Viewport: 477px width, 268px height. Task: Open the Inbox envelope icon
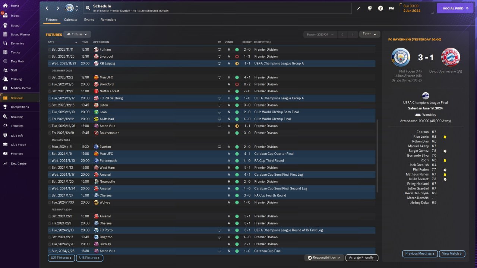5,16
